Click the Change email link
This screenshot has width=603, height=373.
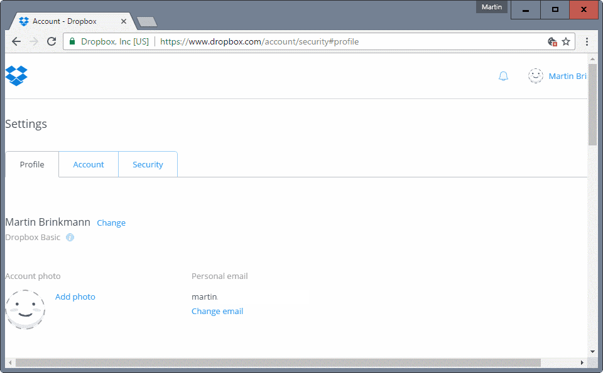pyautogui.click(x=217, y=311)
